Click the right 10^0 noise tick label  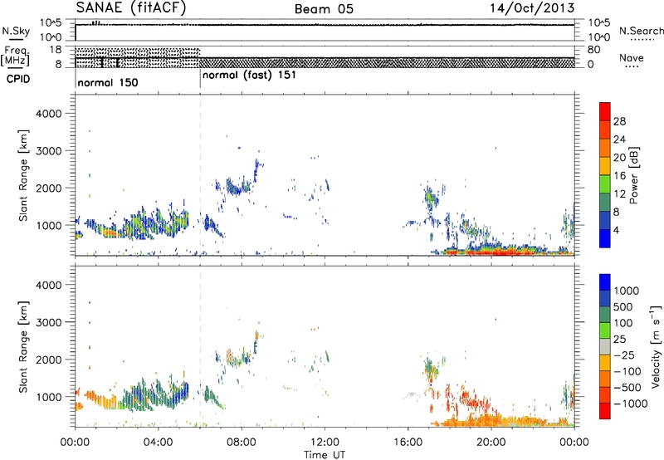pyautogui.click(x=598, y=37)
